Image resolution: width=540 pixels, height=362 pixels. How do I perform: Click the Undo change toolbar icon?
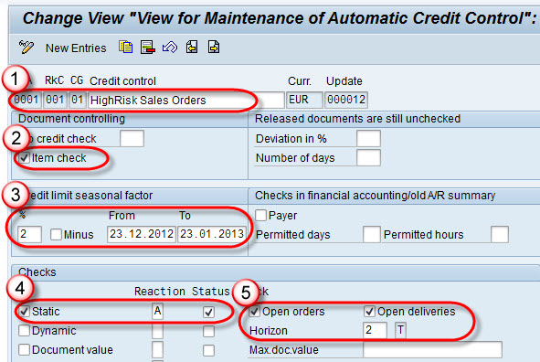coord(170,48)
